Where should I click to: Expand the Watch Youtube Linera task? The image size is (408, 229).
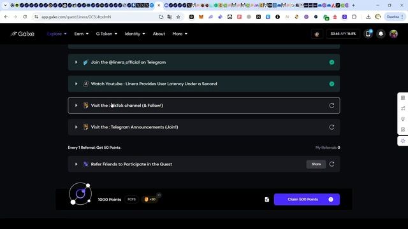coord(76,84)
